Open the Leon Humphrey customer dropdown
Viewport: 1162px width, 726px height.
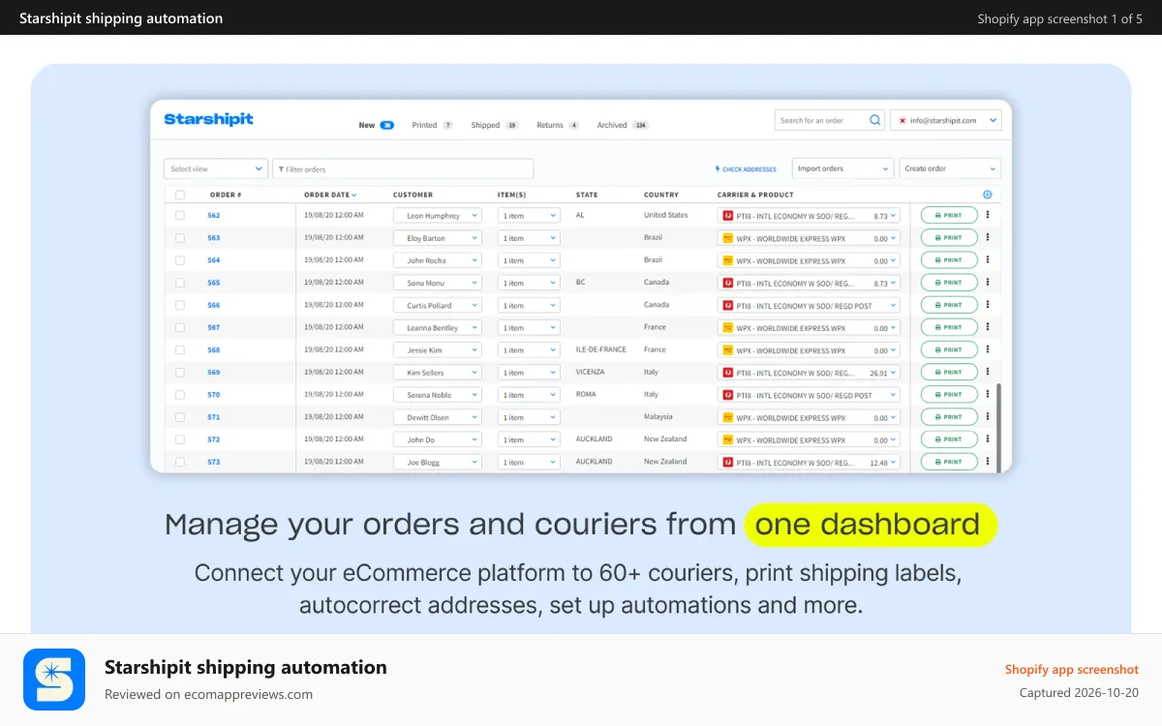(x=438, y=216)
